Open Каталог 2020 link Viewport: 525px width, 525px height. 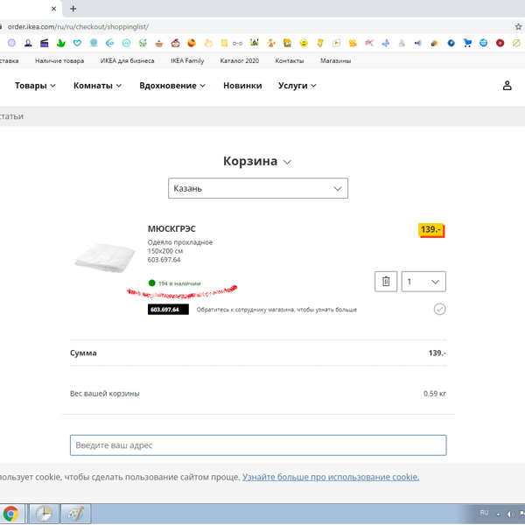tap(240, 61)
